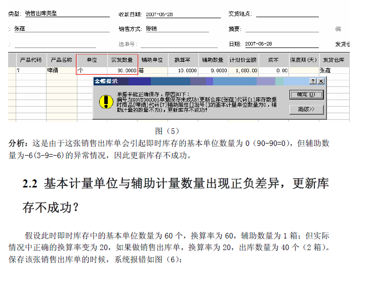373x289 pixels.
Task: Select the 产品名称 column header
Action: (x=61, y=60)
